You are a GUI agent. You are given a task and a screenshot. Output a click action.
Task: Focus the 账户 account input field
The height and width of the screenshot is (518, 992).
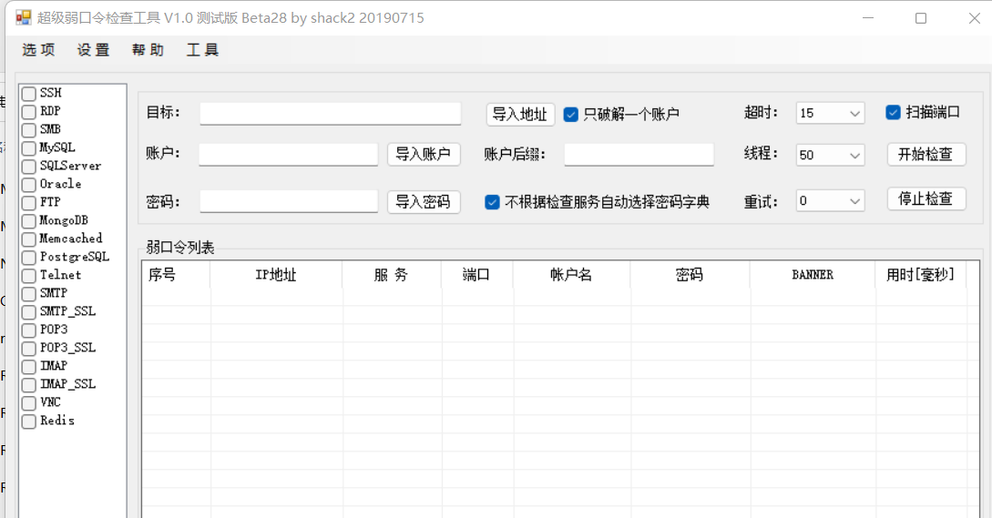pyautogui.click(x=289, y=155)
